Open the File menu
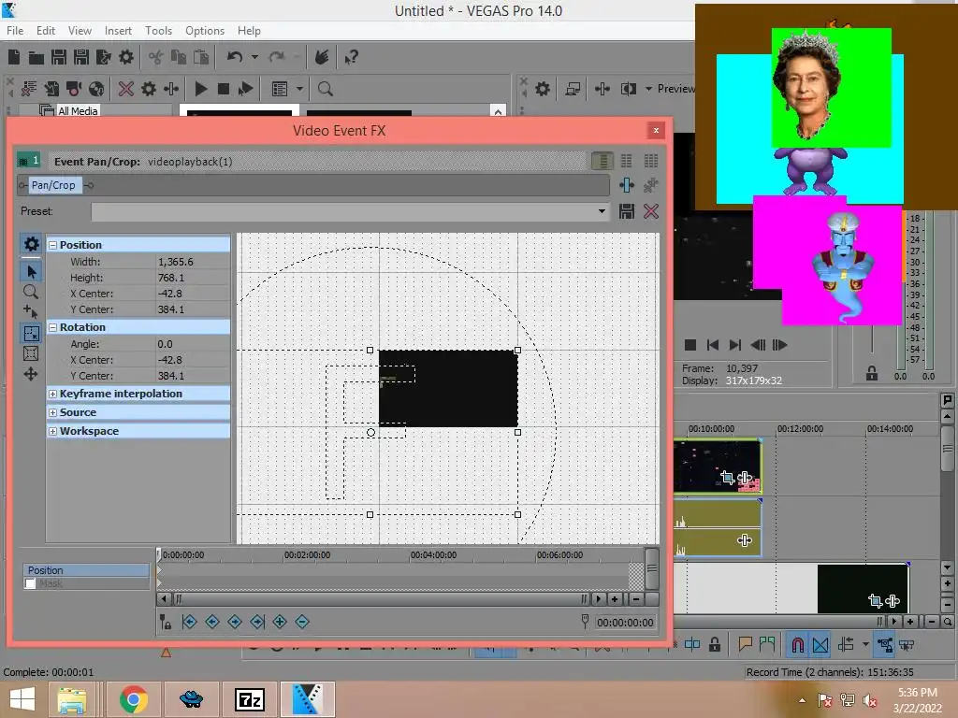The width and height of the screenshot is (958, 718). click(x=15, y=31)
